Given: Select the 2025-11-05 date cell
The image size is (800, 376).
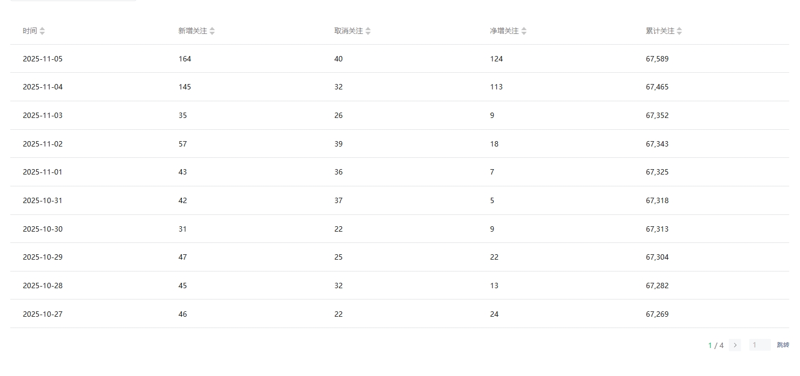Looking at the screenshot, I should (43, 59).
